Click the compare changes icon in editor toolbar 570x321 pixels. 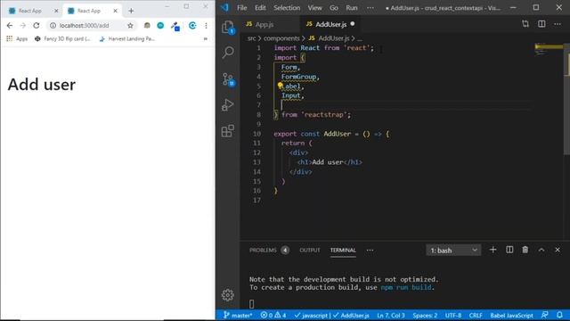(525, 24)
